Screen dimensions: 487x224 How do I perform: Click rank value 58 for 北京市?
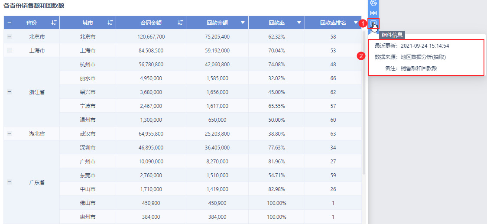[x=333, y=37]
